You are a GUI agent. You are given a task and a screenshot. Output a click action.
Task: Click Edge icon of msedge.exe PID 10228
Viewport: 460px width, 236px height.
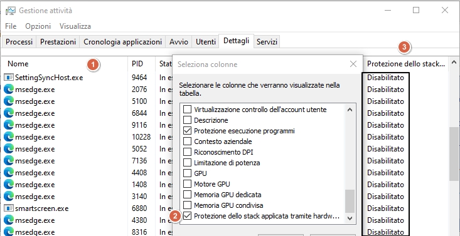pos(9,137)
